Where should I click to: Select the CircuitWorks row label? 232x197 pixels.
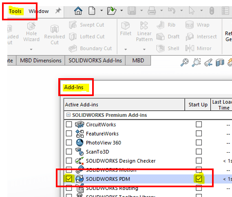coord(101,125)
